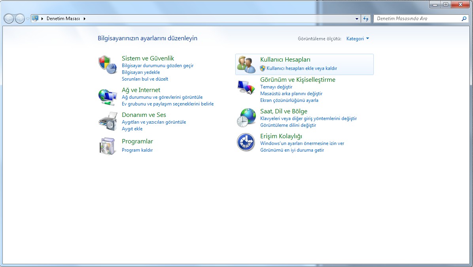Click Görüntüleme dilini değiştir

[288, 125]
